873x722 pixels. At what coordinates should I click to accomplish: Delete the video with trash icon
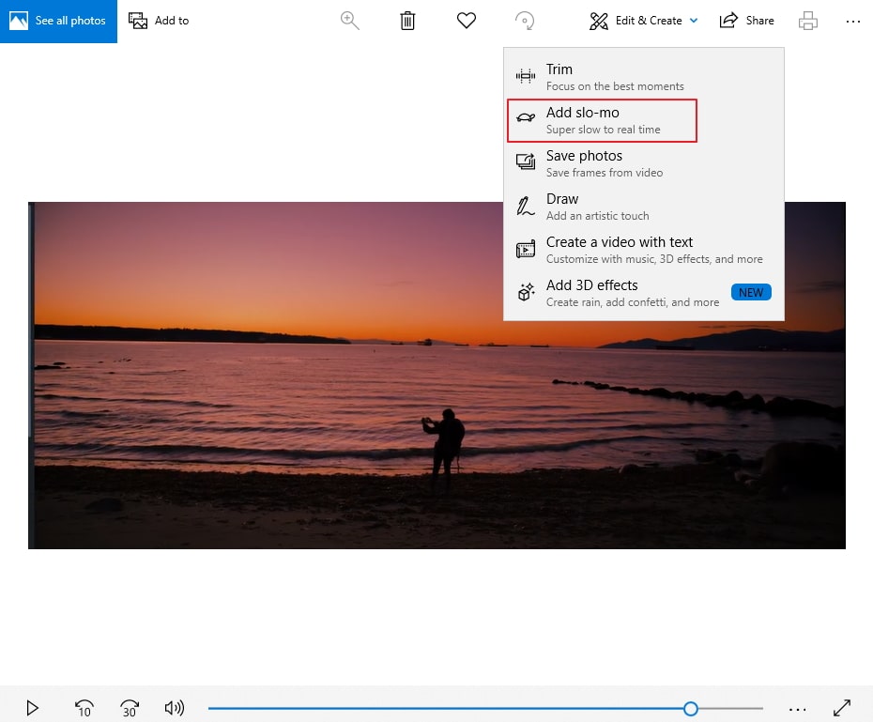pos(407,21)
